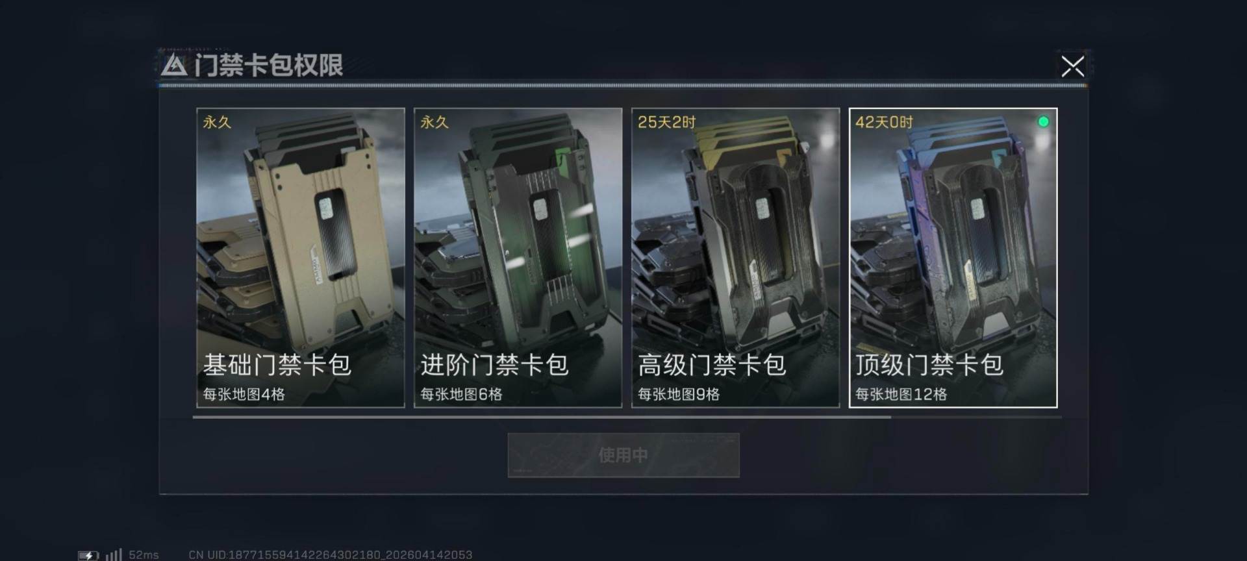Click the triangle logo beside 门禁卡包权限
The image size is (1247, 561).
[x=174, y=66]
